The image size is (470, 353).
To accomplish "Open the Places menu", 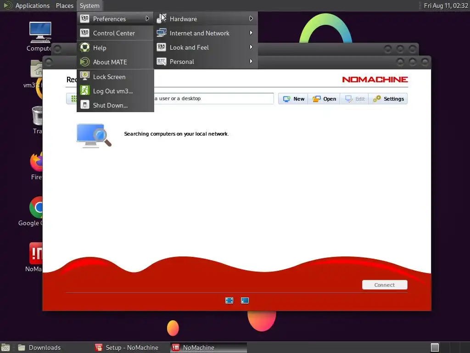I will click(64, 6).
